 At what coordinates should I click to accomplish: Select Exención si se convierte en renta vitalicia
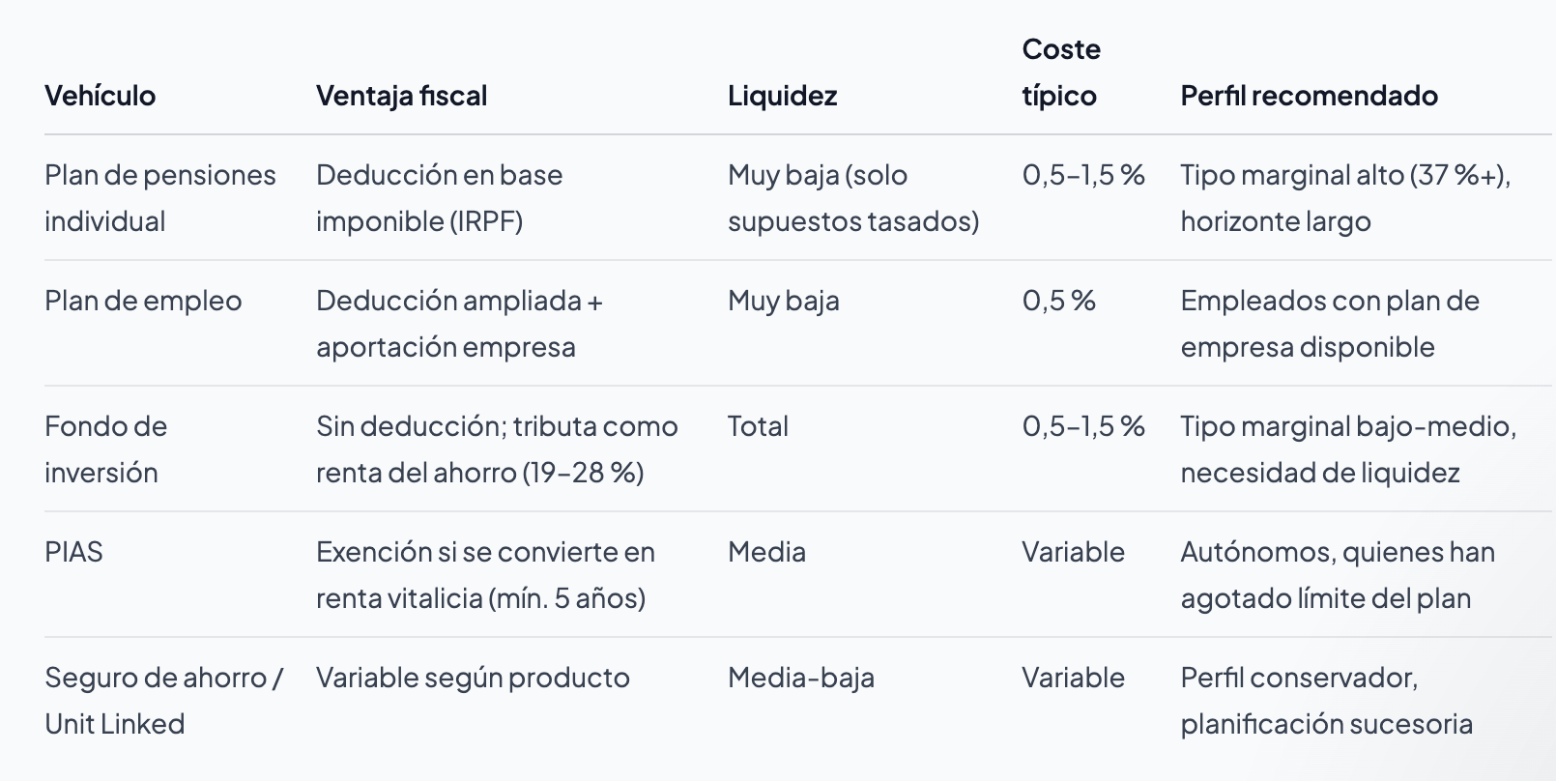(485, 575)
